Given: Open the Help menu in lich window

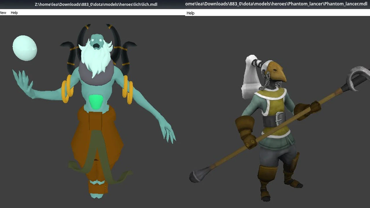Looking at the screenshot, I should click(14, 13).
